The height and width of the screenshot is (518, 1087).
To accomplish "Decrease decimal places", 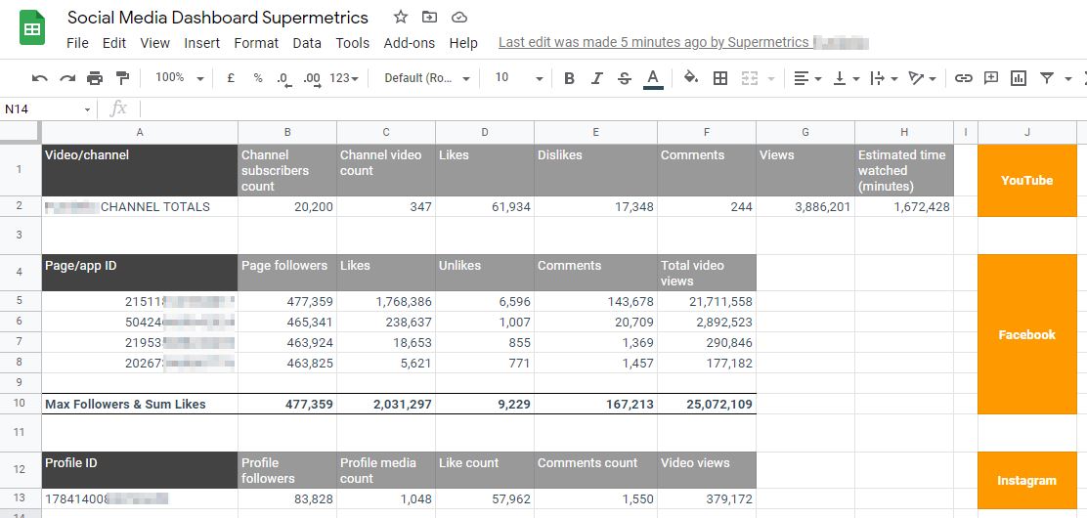I will pyautogui.click(x=284, y=79).
